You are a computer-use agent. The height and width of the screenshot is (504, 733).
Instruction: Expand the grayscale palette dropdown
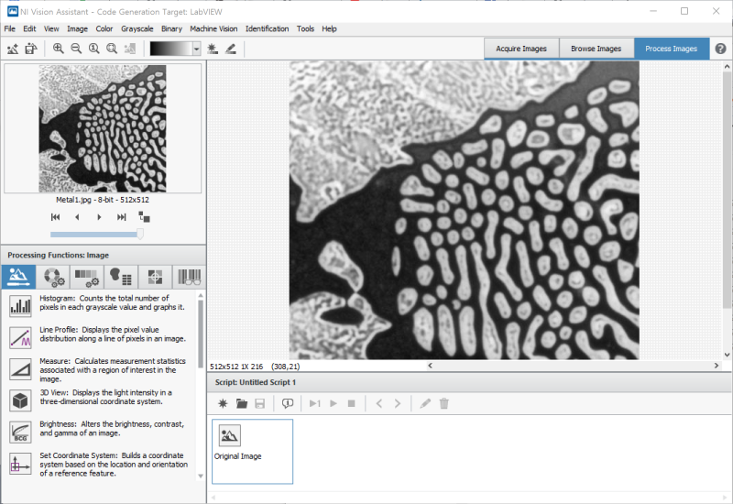click(196, 49)
